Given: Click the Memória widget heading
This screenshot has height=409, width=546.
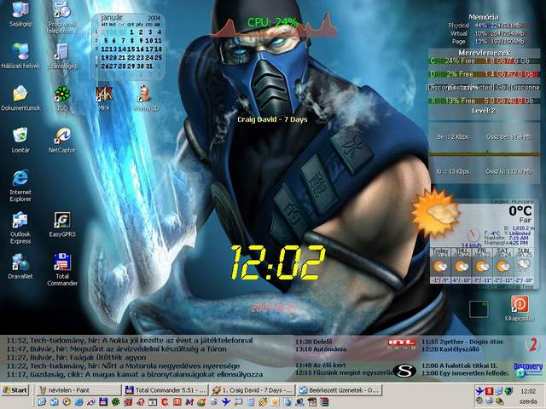Looking at the screenshot, I should pyautogui.click(x=484, y=17).
